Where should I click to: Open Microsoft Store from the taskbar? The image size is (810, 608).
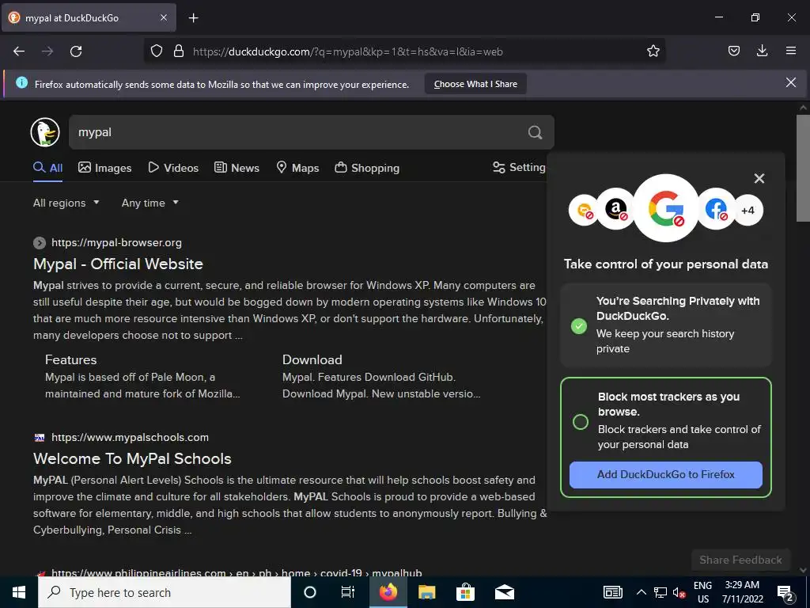[x=465, y=592]
